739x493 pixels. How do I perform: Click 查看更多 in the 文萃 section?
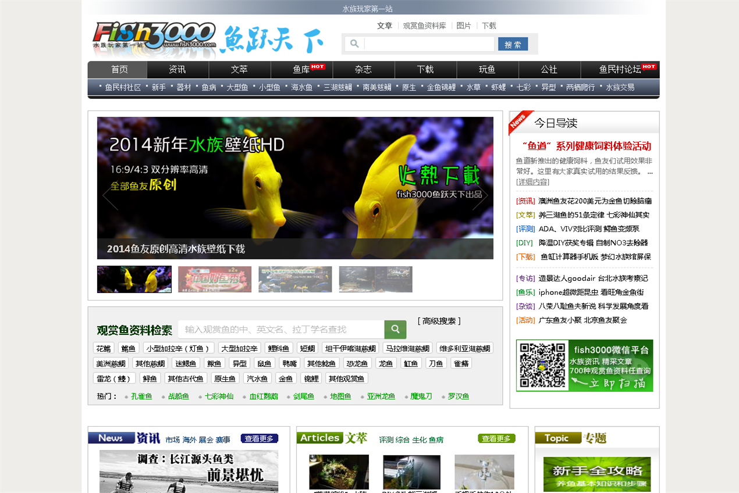(x=496, y=438)
